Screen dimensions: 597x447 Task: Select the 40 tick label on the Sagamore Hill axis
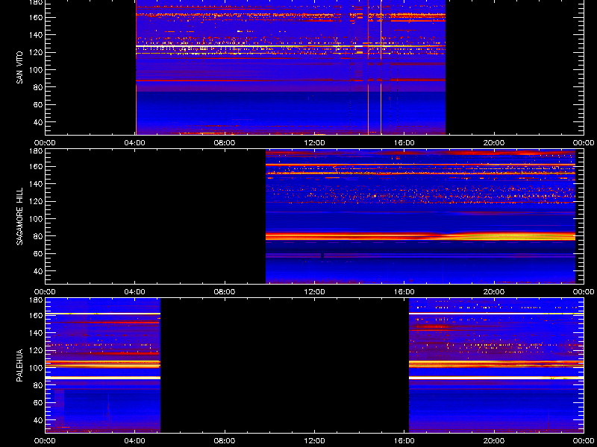coord(40,271)
